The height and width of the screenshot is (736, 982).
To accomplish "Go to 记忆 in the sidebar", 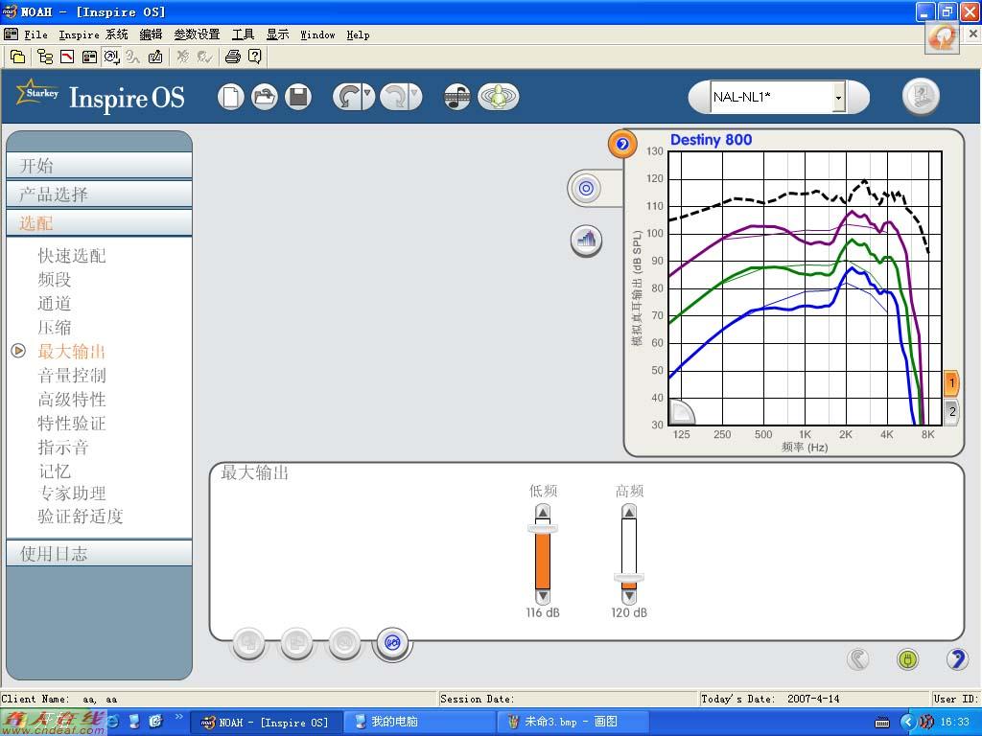I will pyautogui.click(x=55, y=471).
